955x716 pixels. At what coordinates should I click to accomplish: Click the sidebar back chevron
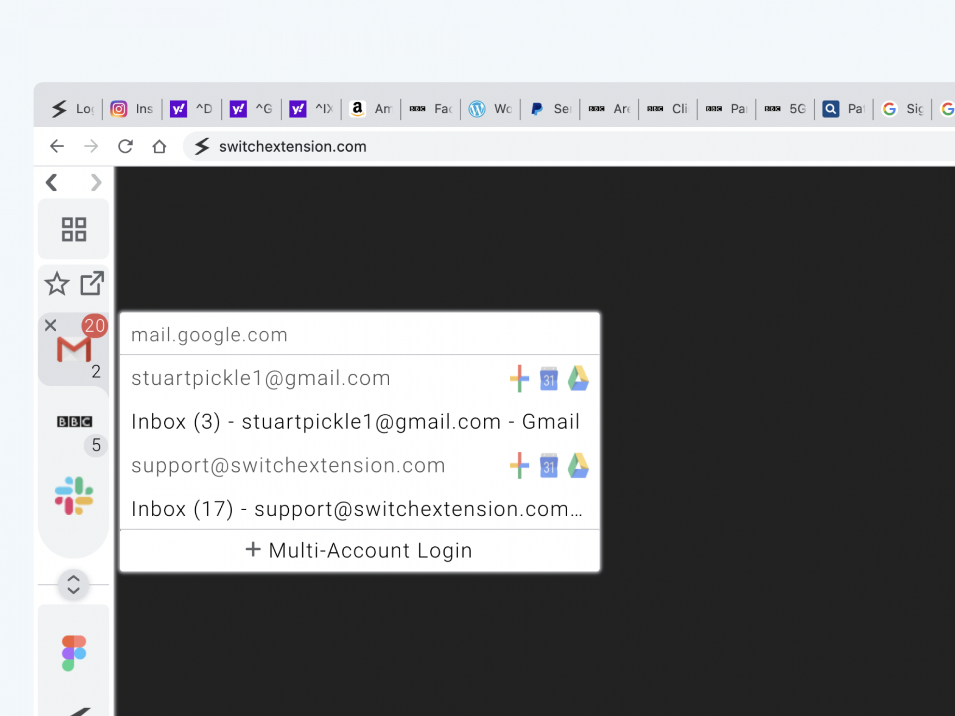click(52, 182)
